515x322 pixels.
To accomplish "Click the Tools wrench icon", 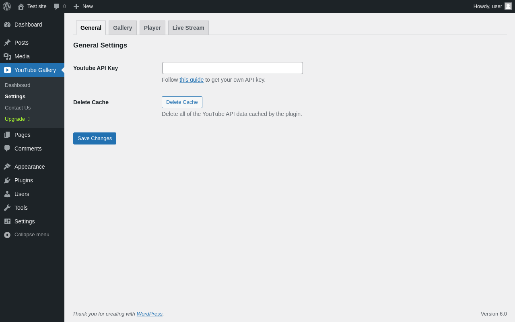I will [x=7, y=208].
